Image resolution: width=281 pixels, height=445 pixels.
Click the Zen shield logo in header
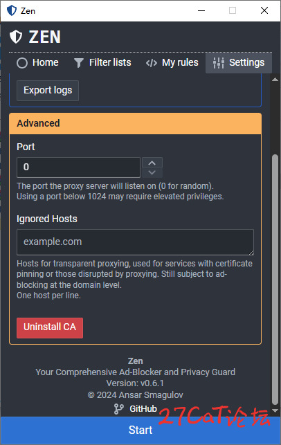[x=16, y=37]
